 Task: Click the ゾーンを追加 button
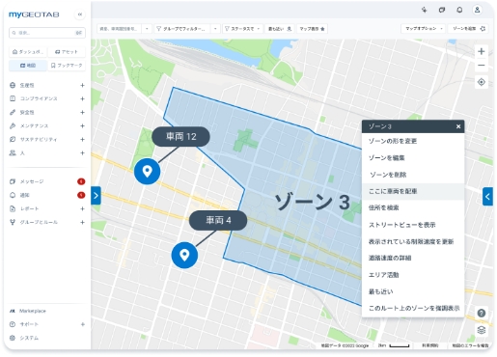[x=468, y=29]
